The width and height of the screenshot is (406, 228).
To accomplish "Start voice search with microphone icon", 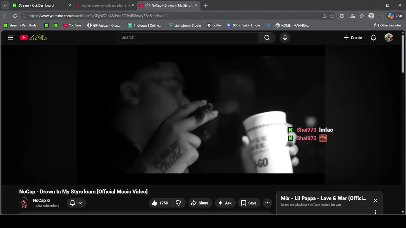I will pos(285,37).
